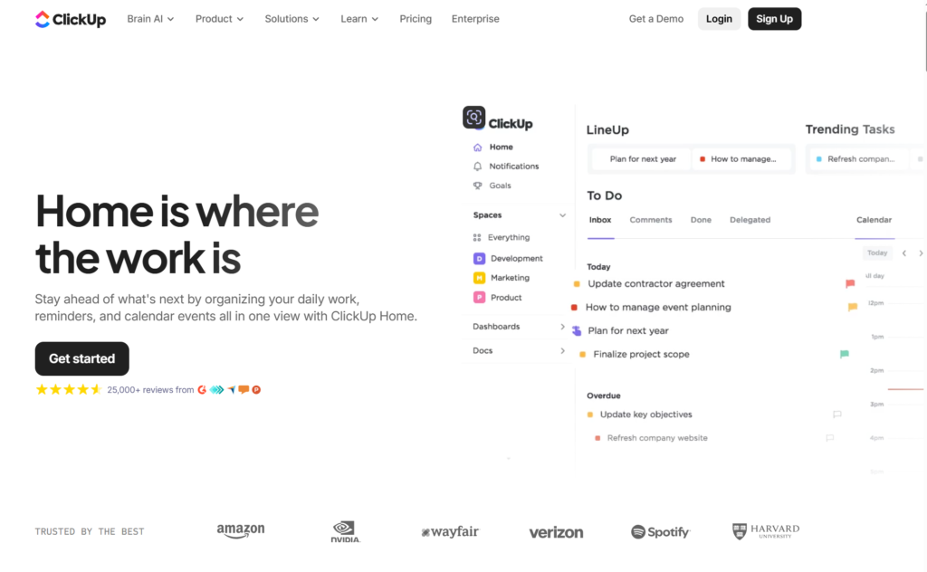Open How to manage event planning task
Image resolution: width=927 pixels, height=572 pixels.
point(658,308)
